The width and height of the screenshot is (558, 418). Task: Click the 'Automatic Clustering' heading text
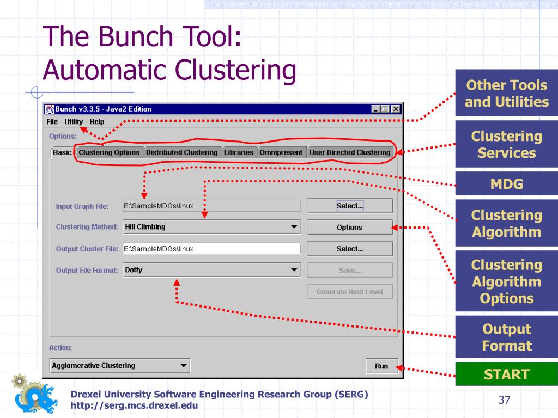tap(169, 70)
